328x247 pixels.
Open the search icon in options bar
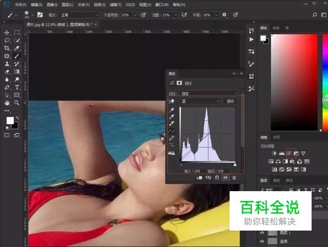point(315,14)
